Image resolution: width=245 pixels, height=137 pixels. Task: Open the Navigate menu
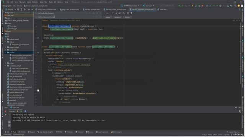[x=23, y=2]
